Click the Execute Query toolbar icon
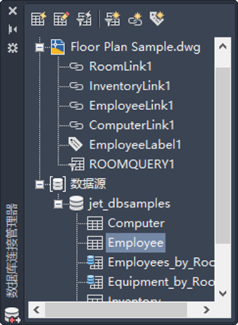Screen dimensions: 238x325 point(84,19)
